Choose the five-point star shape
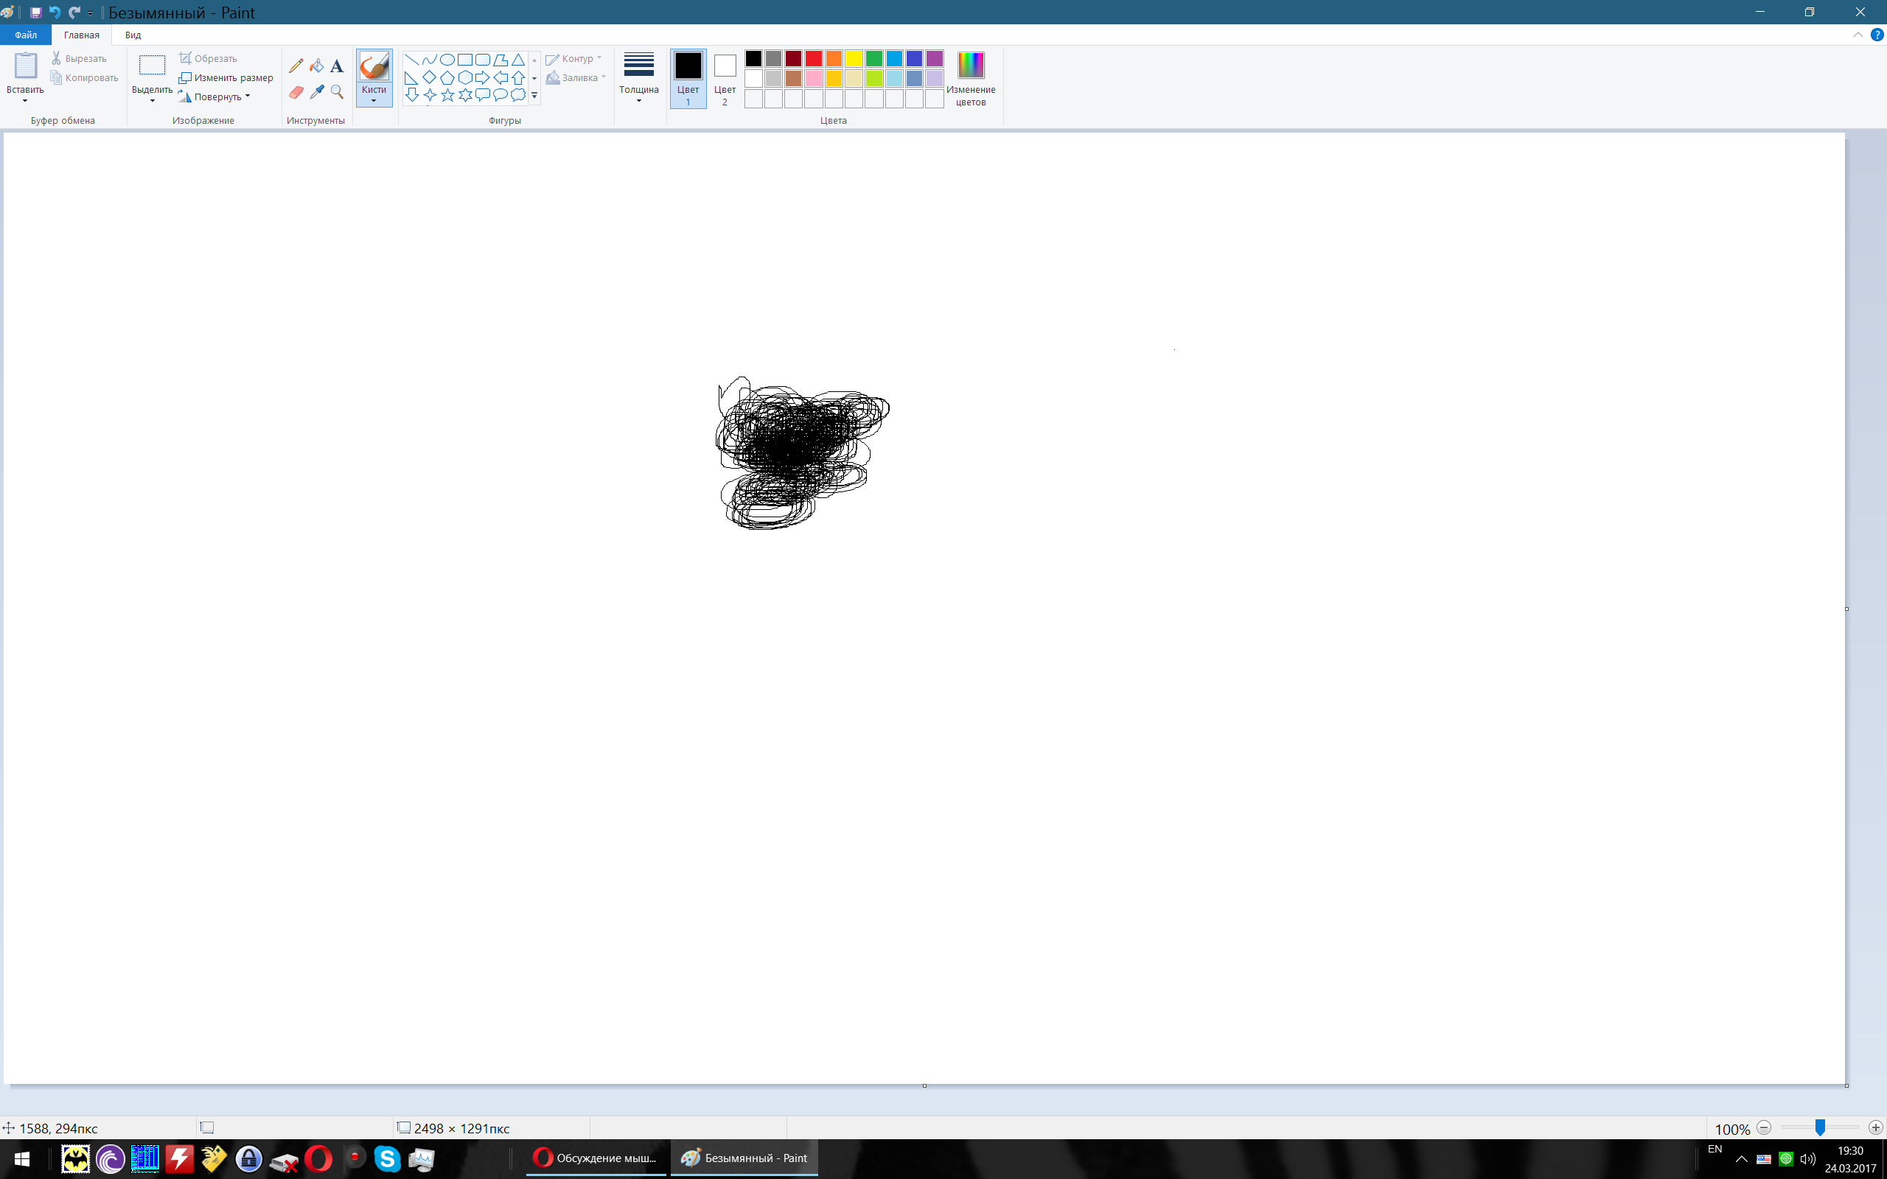This screenshot has width=1887, height=1179. tap(447, 95)
